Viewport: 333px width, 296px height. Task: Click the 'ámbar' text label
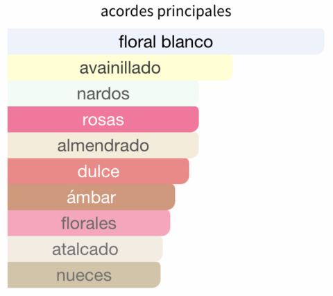click(92, 197)
